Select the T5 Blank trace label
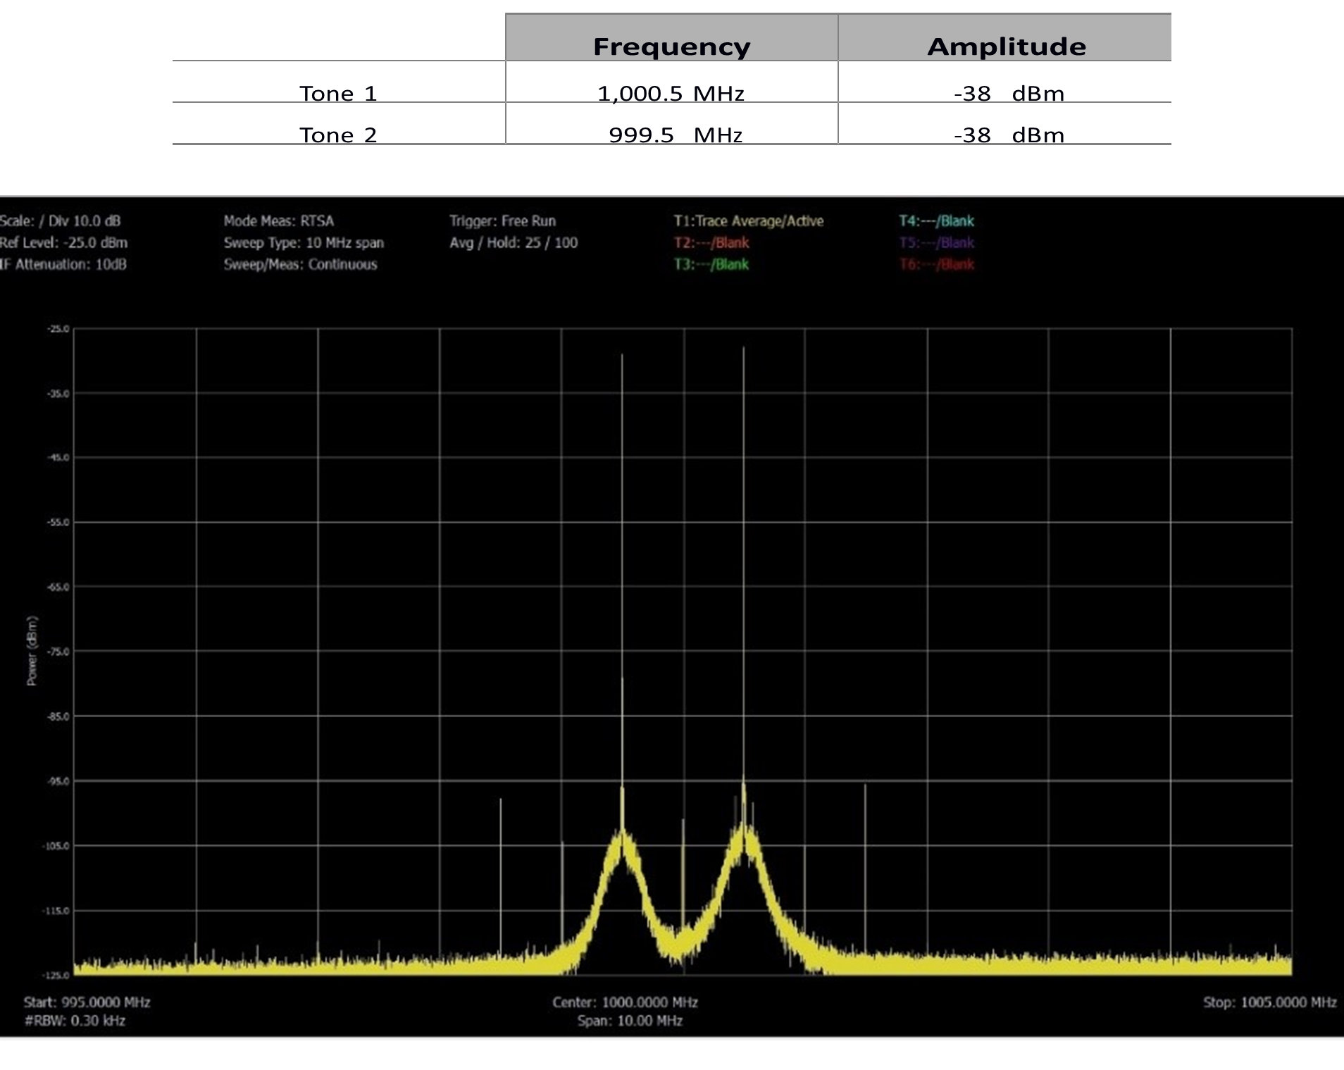 937,242
